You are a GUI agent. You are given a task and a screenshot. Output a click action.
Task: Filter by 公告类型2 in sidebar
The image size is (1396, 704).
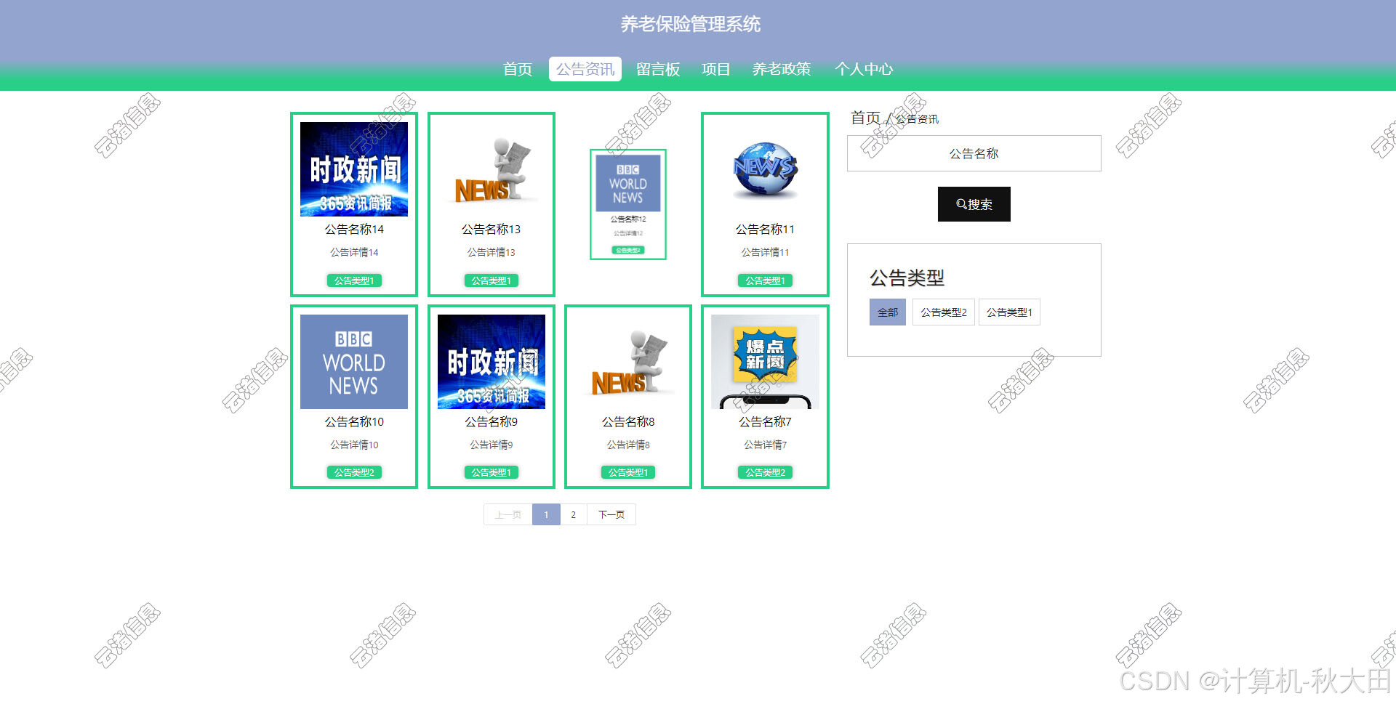tap(944, 312)
